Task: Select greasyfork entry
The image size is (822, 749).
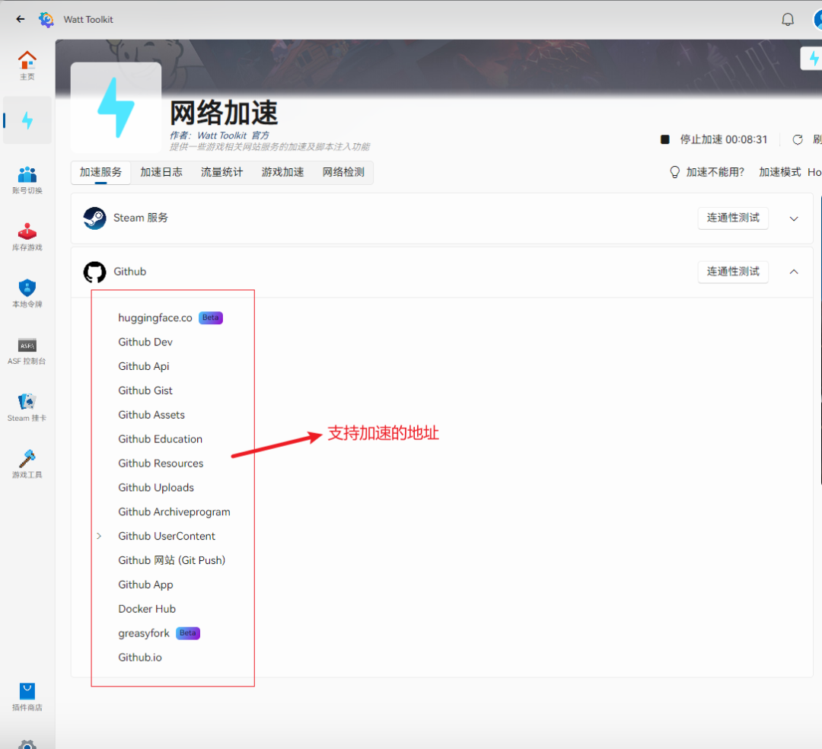Action: pos(144,633)
